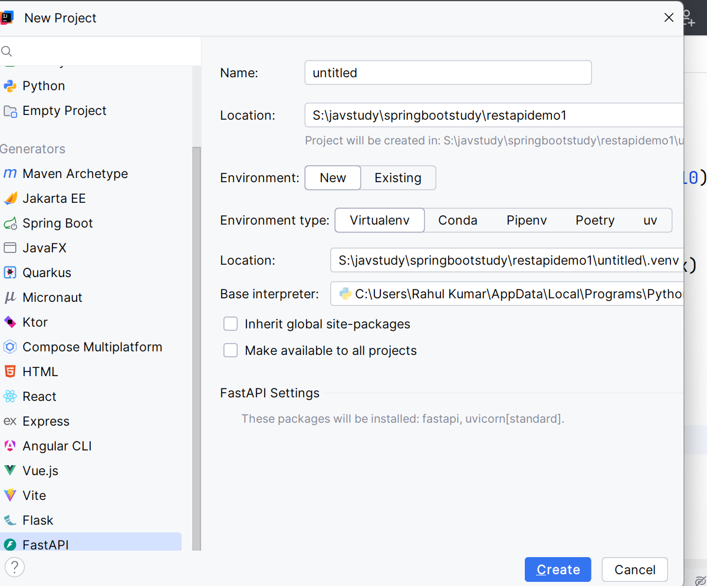
Task: Switch Environment to Existing
Action: 398,178
